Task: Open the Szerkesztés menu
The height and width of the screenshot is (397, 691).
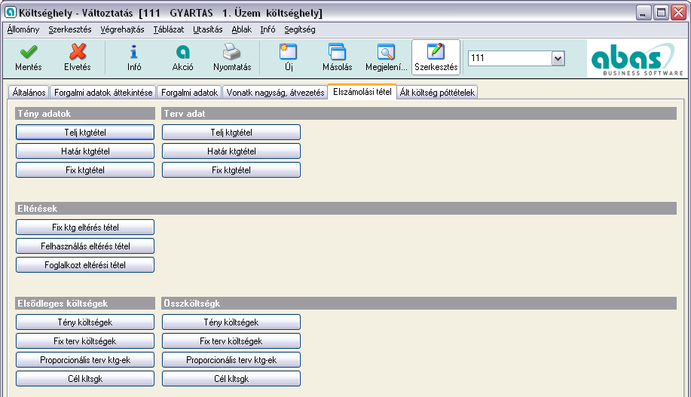Action: (70, 29)
